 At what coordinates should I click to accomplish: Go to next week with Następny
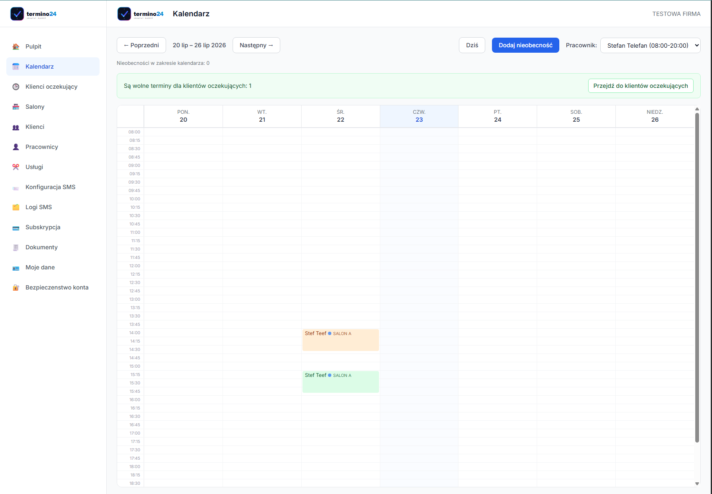pos(256,45)
